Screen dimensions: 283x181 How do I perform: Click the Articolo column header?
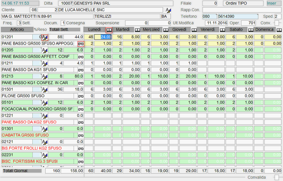click(x=17, y=29)
